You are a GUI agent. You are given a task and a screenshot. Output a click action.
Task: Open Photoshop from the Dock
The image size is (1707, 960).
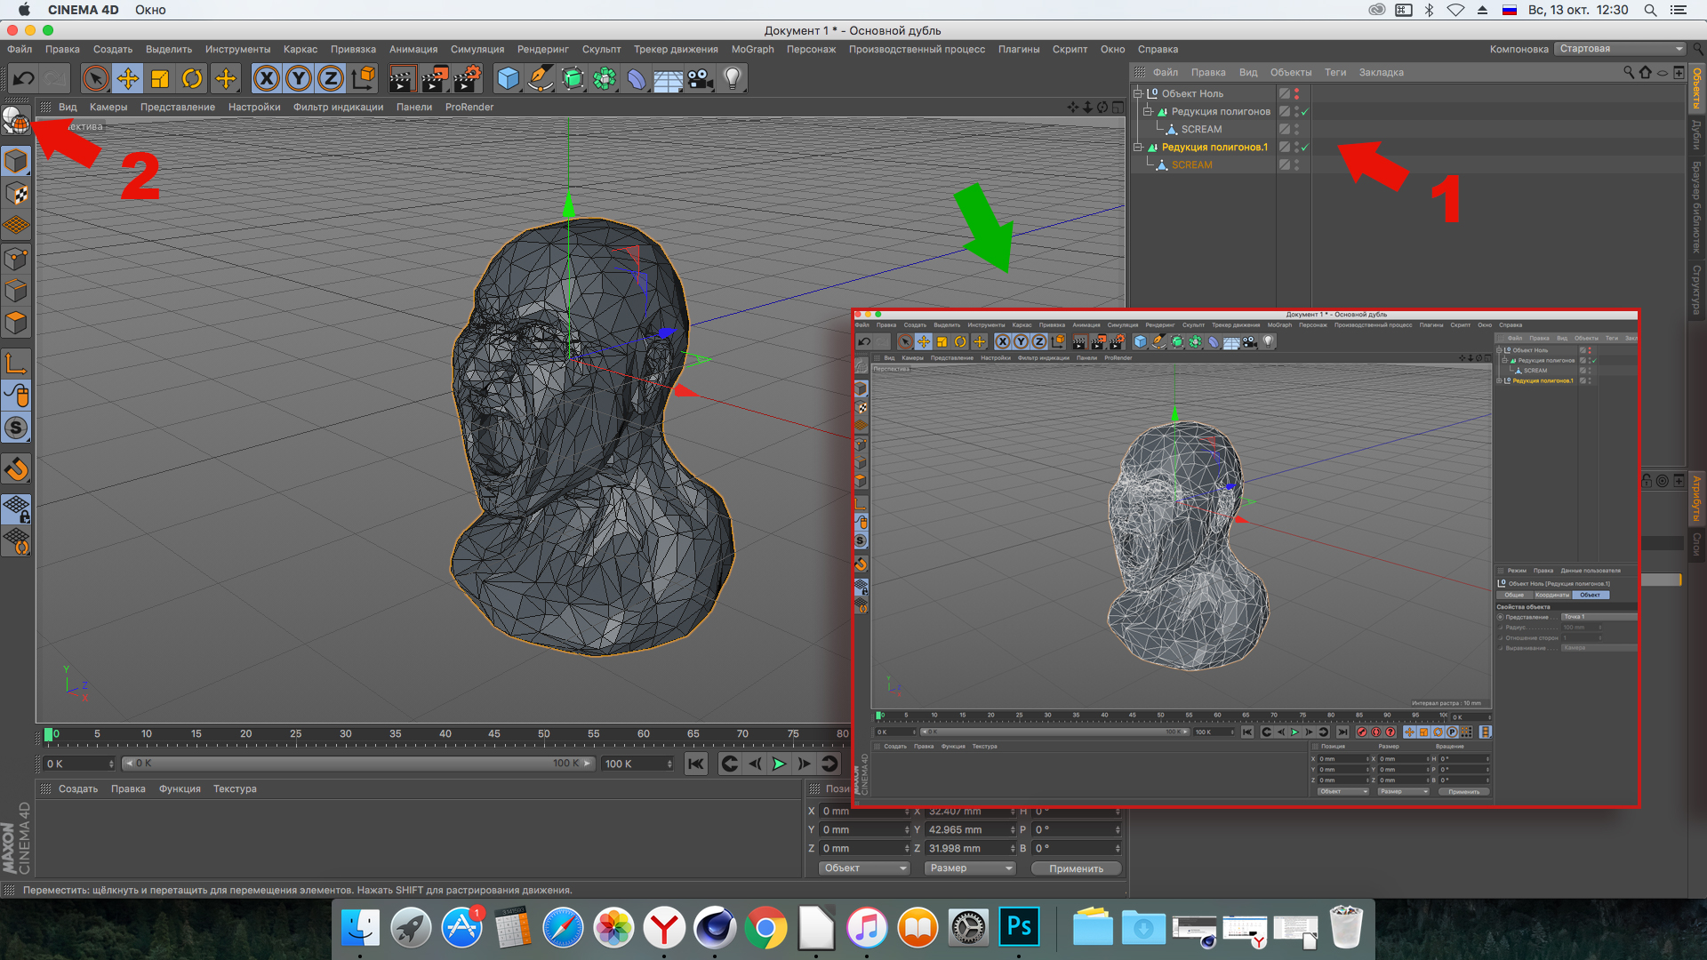[x=1019, y=928]
